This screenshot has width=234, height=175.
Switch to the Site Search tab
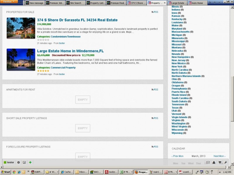(75, 3)
